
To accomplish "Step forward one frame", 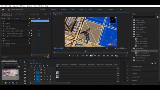I will tap(95, 56).
